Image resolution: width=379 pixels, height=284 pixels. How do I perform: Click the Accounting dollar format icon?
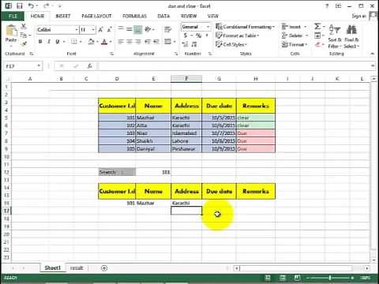[186, 35]
